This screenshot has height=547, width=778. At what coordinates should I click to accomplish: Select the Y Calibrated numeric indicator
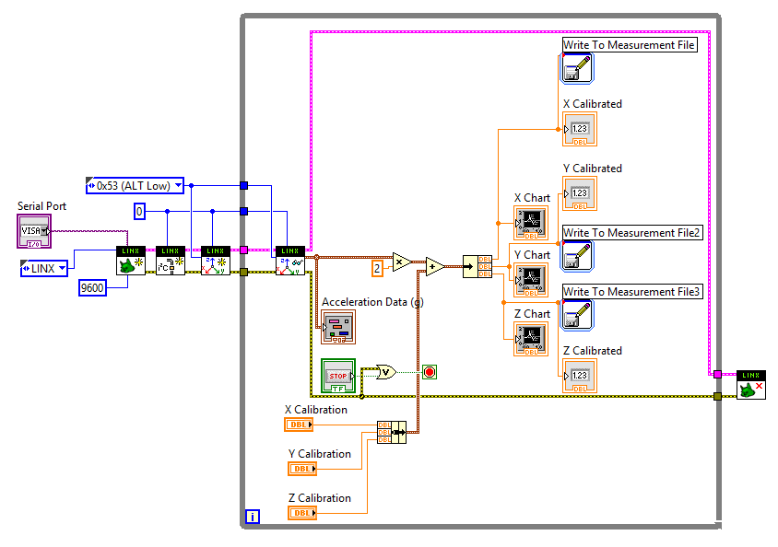(x=580, y=193)
